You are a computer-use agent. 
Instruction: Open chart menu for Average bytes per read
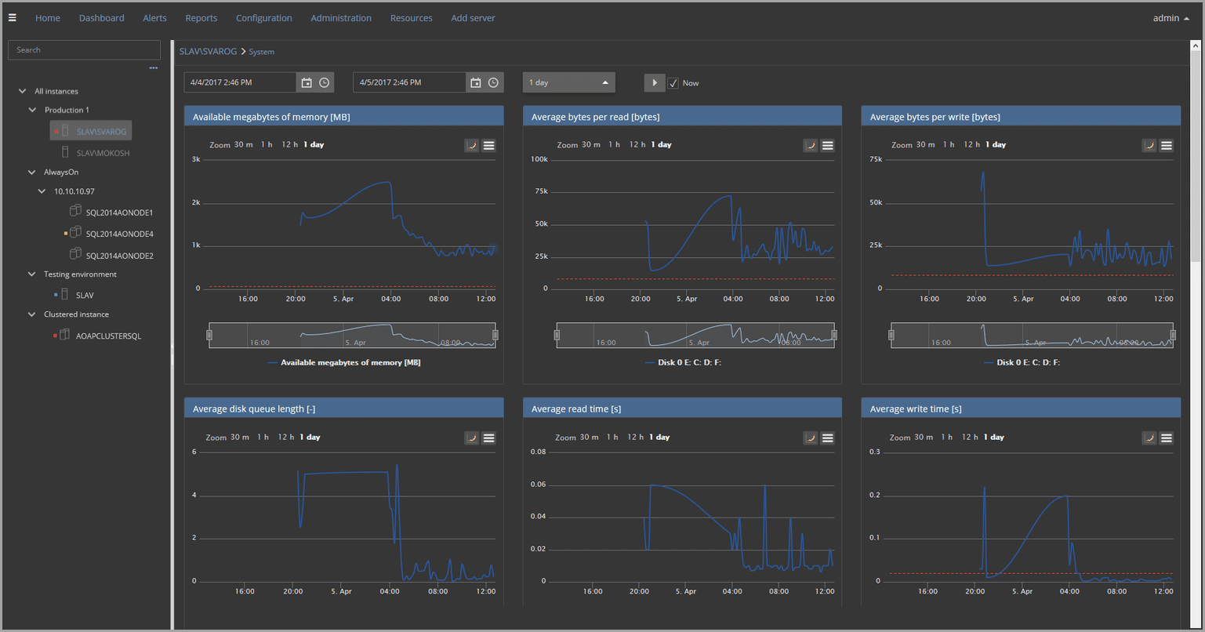(828, 145)
